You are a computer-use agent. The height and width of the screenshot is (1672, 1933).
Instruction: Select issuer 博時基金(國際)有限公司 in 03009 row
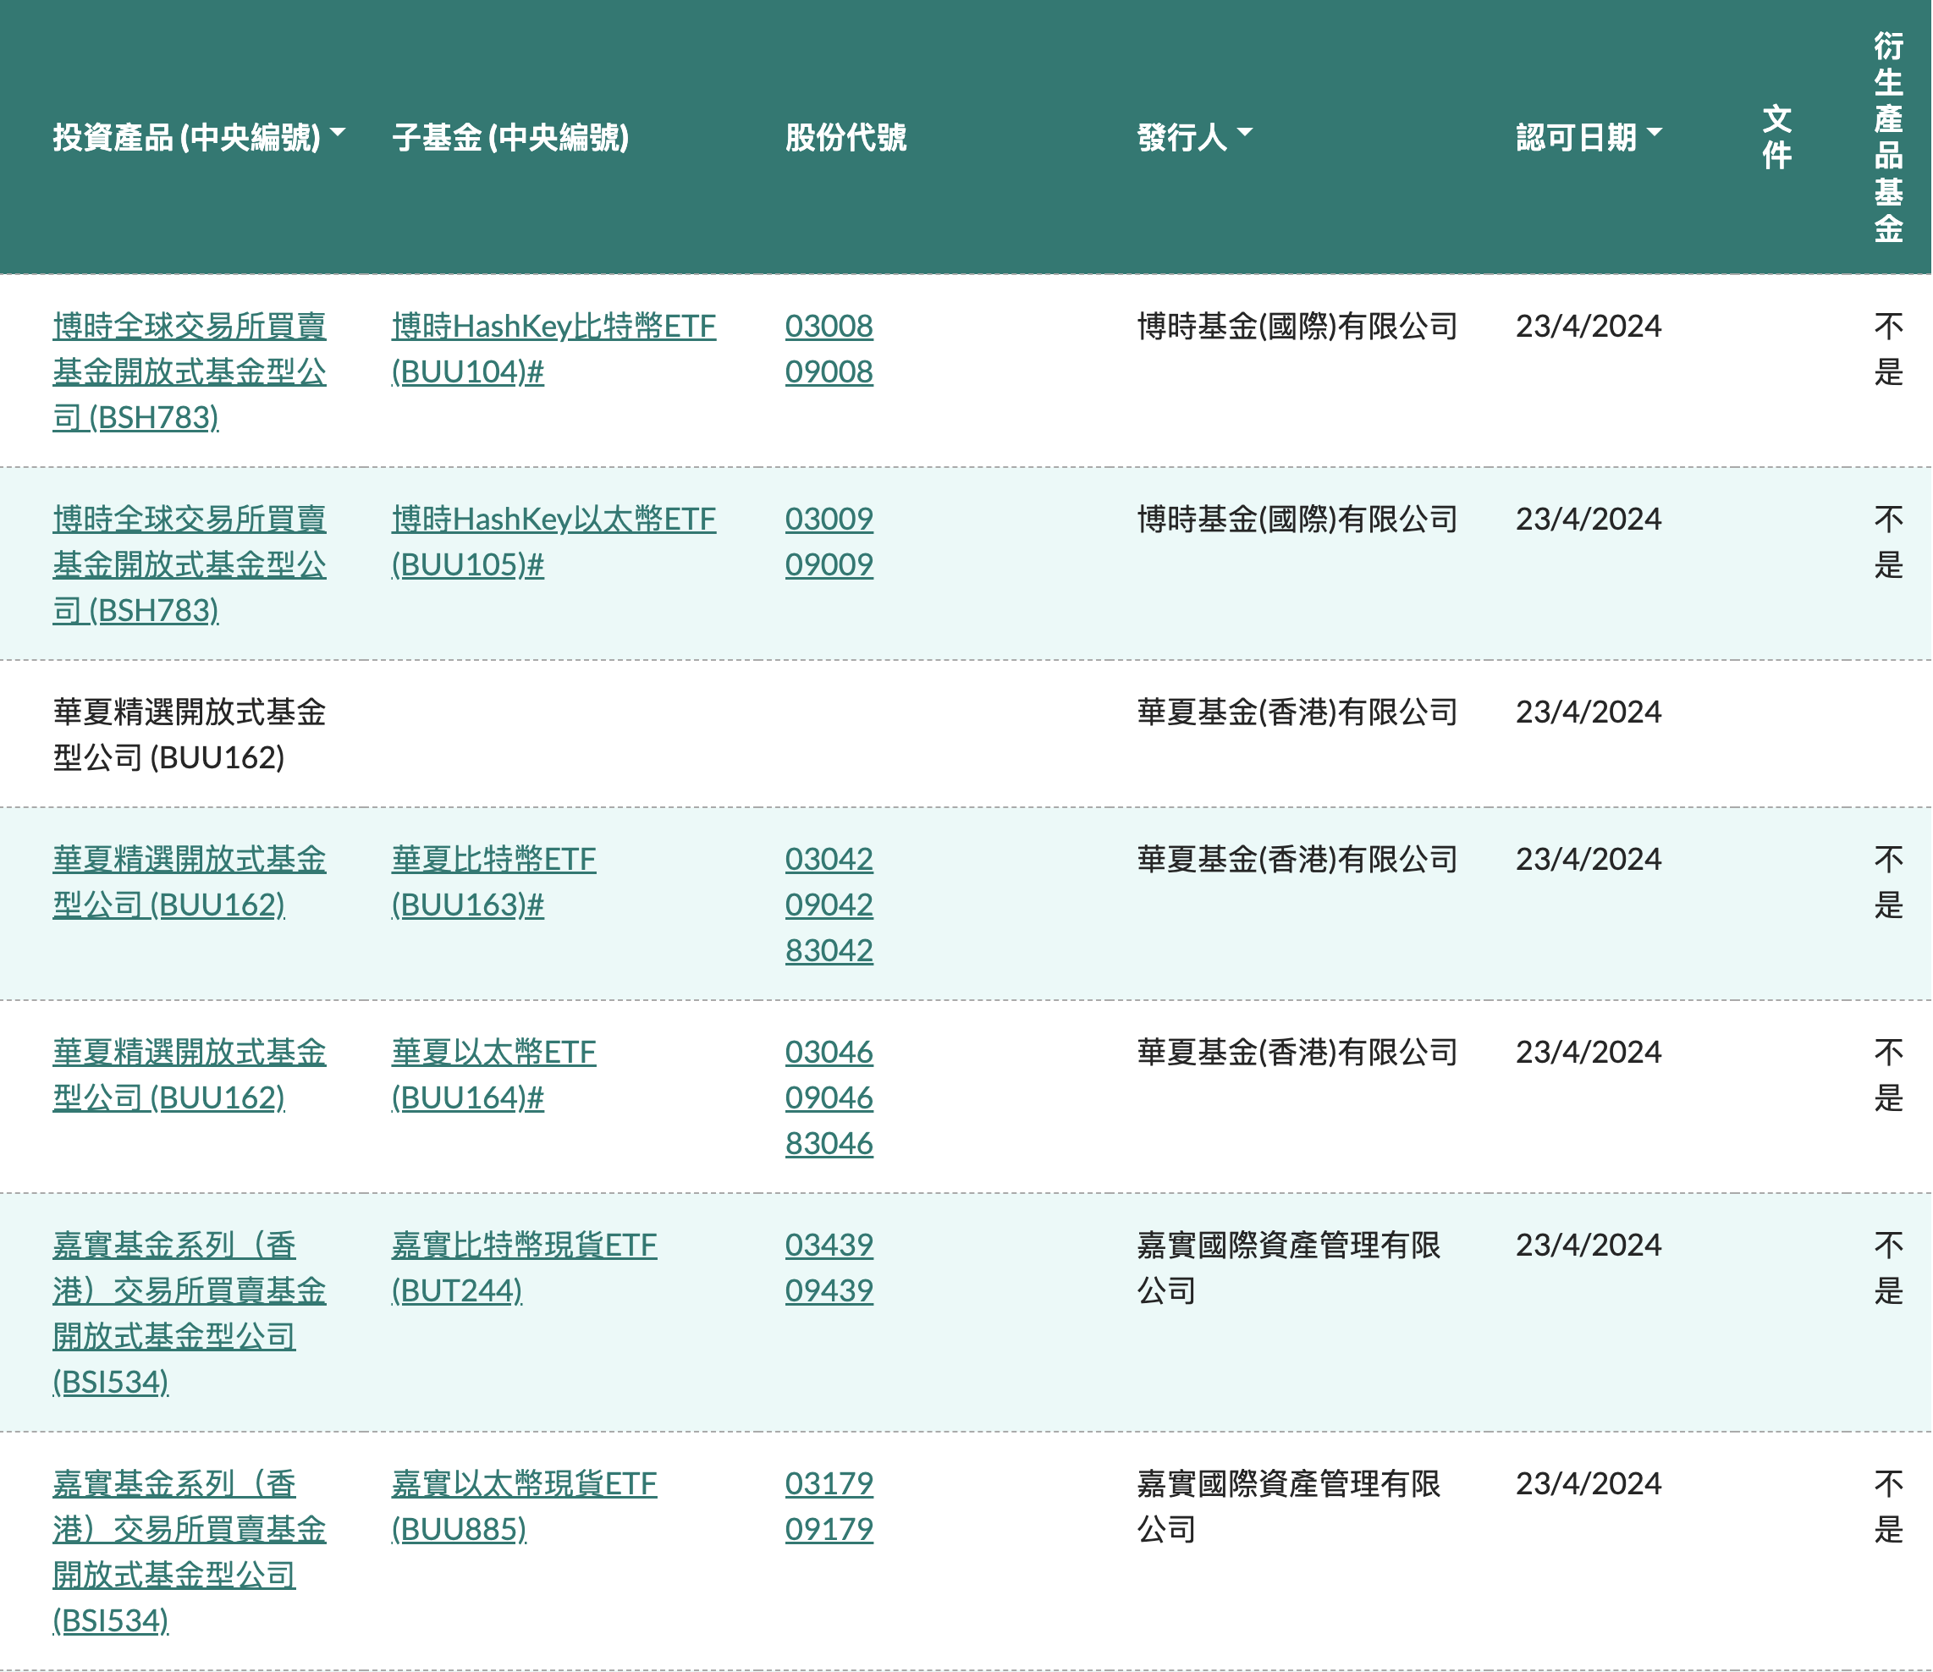coord(1297,520)
